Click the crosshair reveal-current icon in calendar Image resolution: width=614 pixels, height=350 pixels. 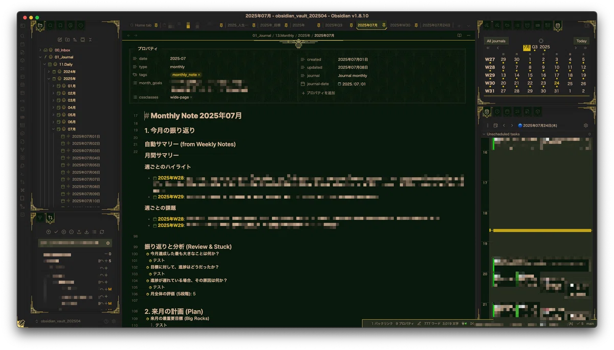(541, 41)
